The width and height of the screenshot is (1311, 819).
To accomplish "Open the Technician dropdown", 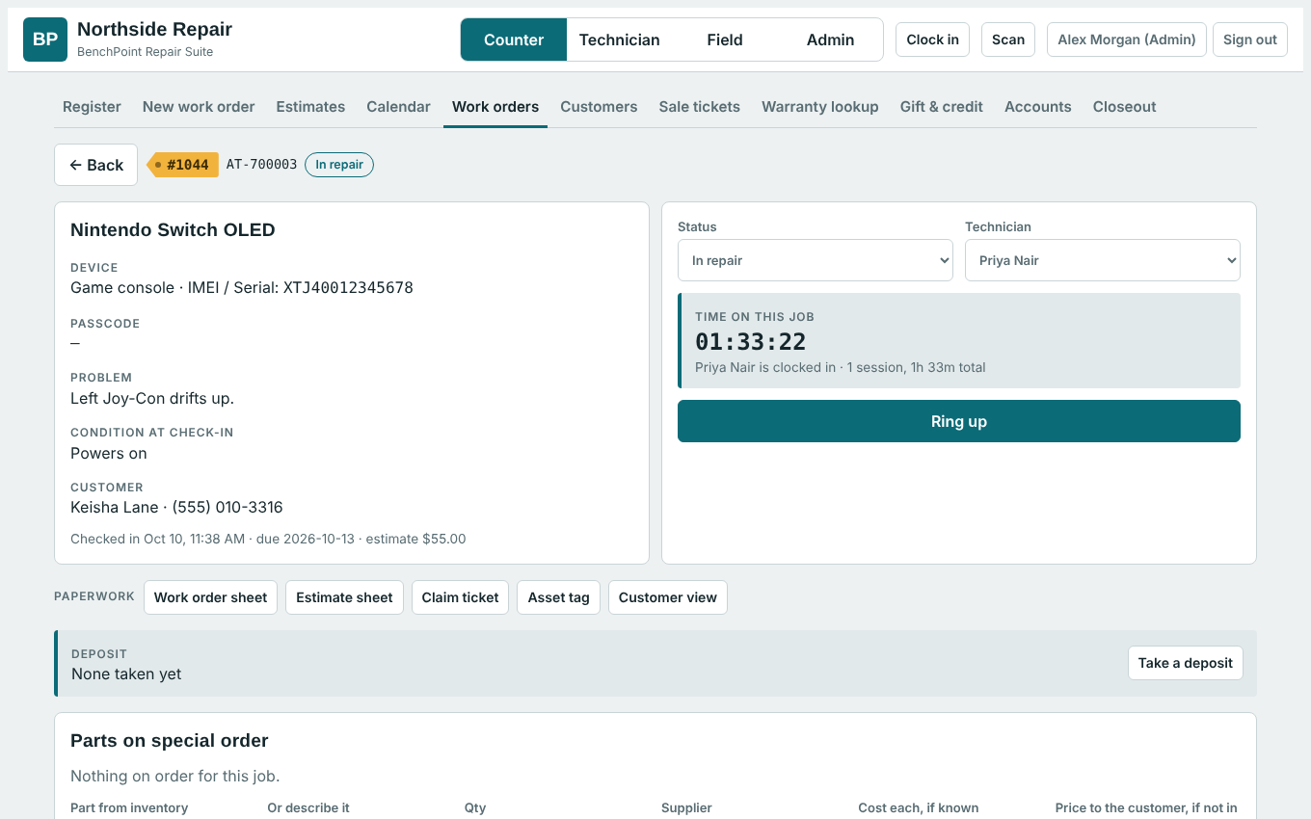I will tap(1103, 260).
